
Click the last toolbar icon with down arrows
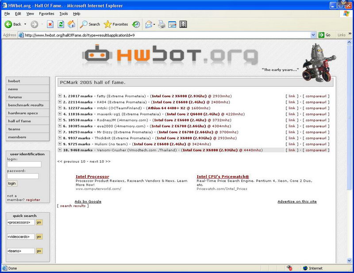pos(183,24)
